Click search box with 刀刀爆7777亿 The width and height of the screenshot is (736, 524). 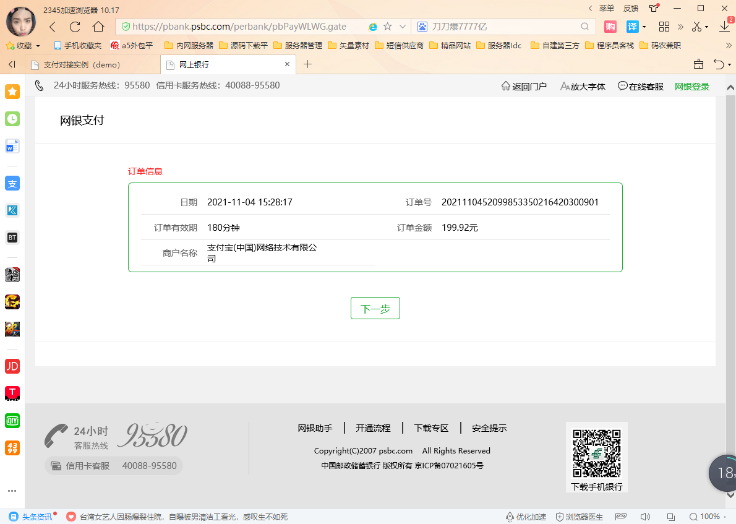[x=505, y=27]
